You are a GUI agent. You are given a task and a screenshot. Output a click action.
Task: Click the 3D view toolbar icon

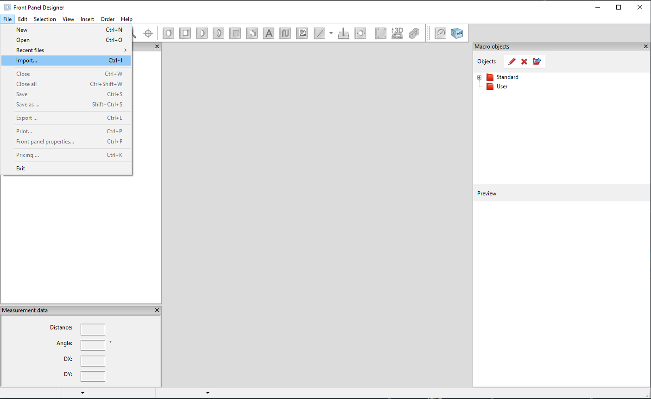397,33
